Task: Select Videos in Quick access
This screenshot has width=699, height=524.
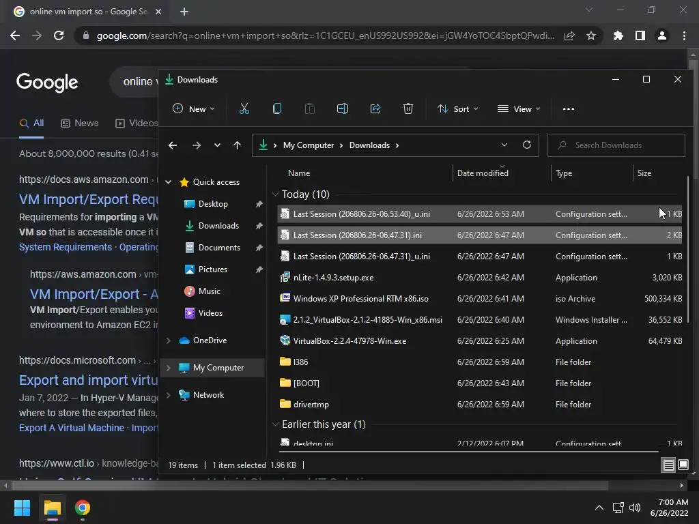Action: pyautogui.click(x=210, y=312)
